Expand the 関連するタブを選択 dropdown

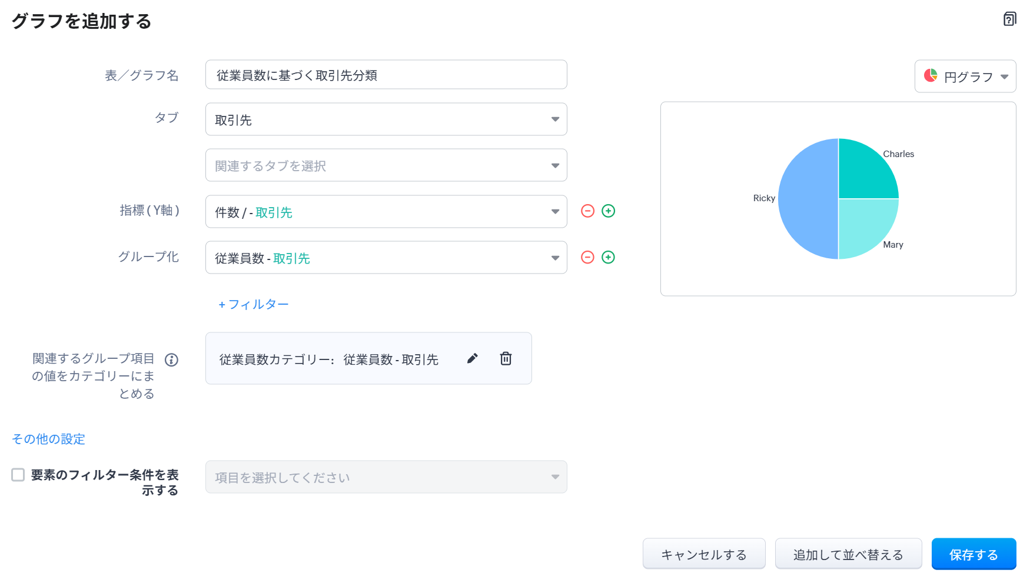coord(386,165)
